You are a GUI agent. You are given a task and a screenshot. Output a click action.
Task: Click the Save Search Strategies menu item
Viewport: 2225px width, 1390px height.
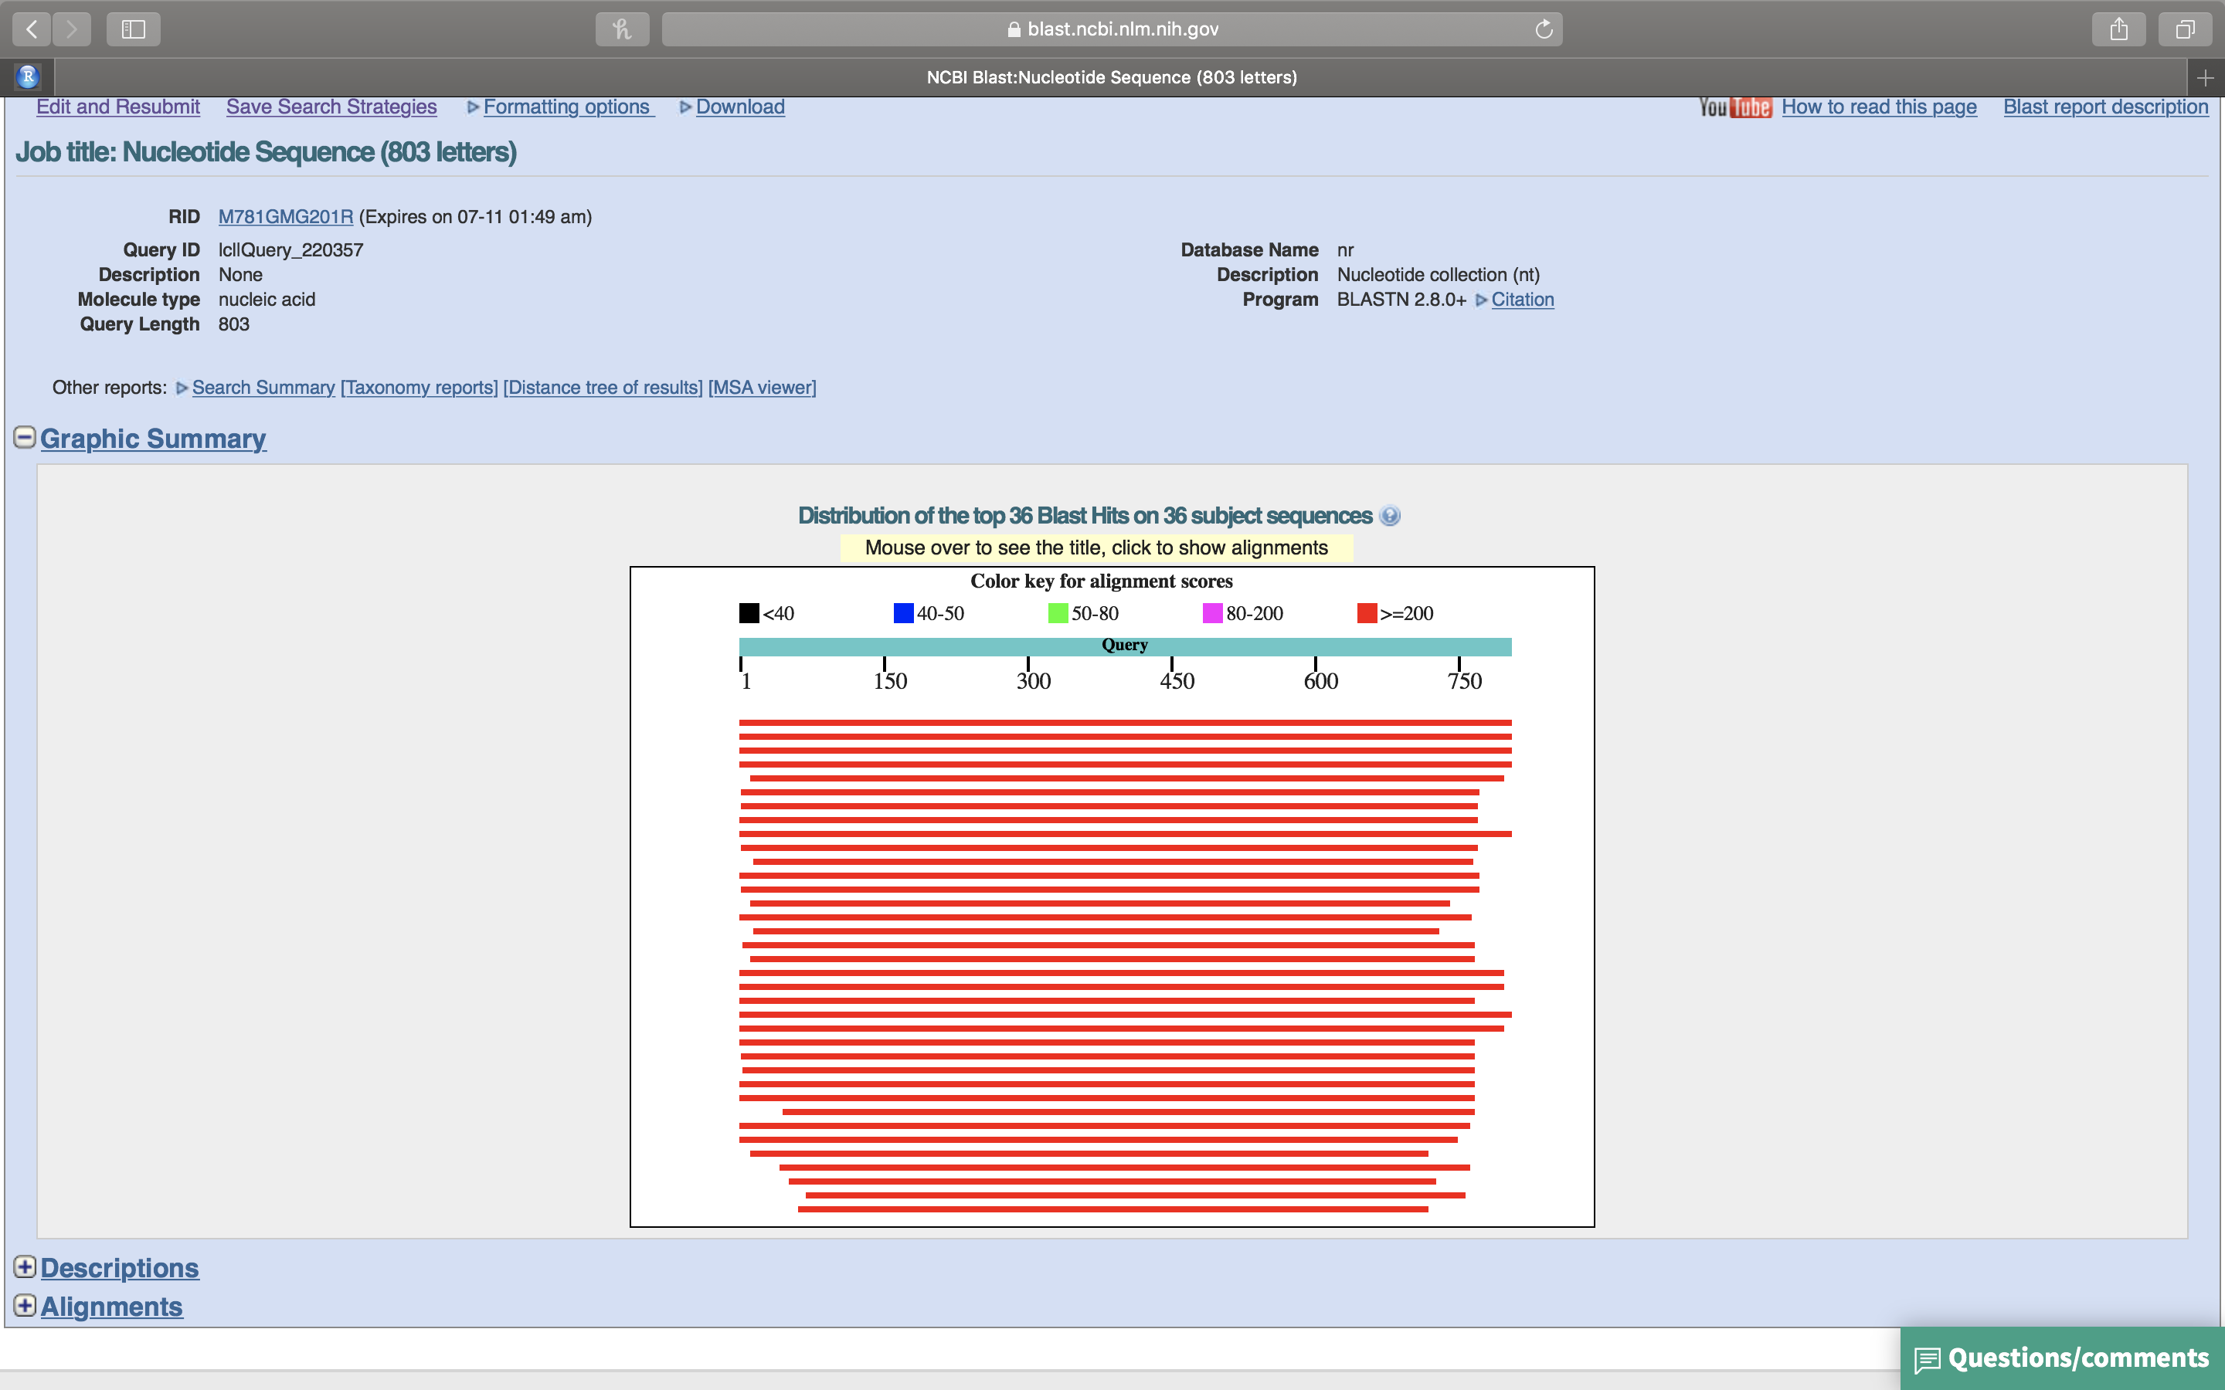[331, 106]
